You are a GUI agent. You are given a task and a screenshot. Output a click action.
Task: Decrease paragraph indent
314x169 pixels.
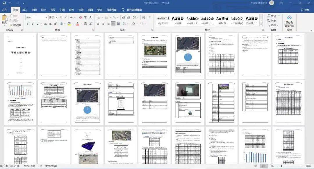tap(124, 17)
